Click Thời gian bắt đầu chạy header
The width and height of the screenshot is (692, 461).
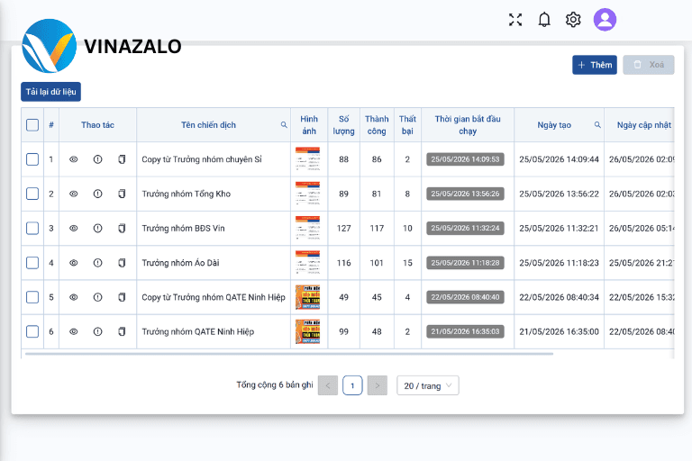coord(468,125)
